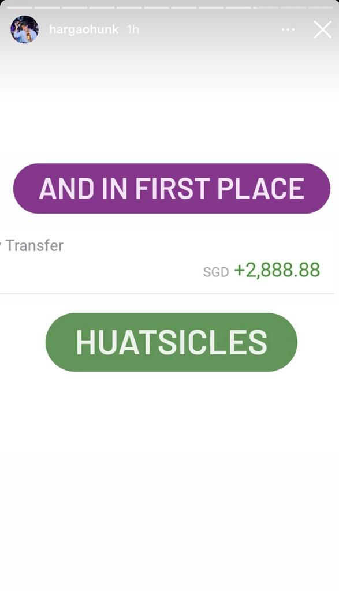This screenshot has height=591, width=339.
Task: Select the last story progress bar segment
Action: click(321, 8)
